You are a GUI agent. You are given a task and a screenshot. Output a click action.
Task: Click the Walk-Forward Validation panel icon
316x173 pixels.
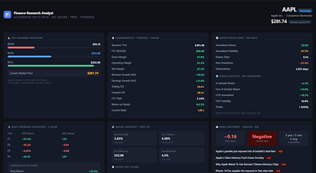pos(9,127)
